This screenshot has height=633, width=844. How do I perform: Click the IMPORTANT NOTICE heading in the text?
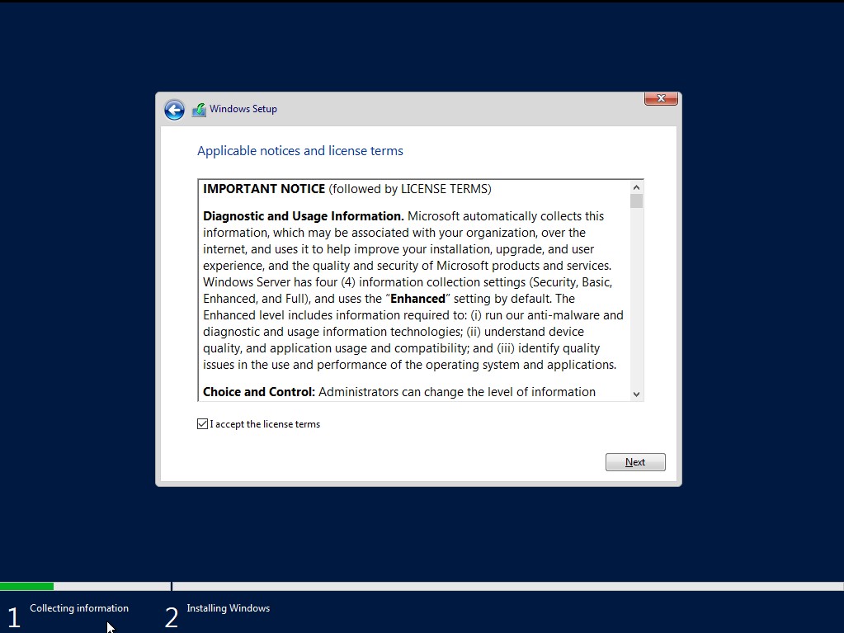[x=263, y=188]
